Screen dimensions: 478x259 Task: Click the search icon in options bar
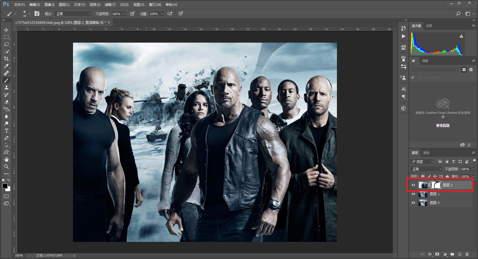point(458,14)
